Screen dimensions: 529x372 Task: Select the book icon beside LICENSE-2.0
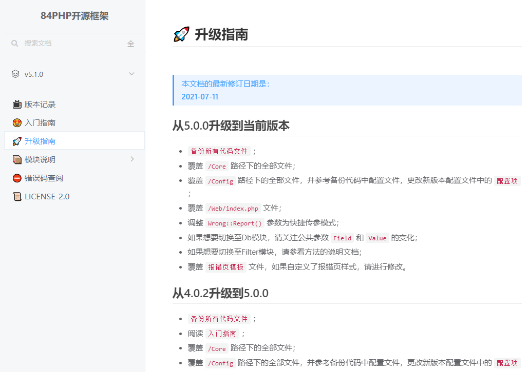pos(17,196)
